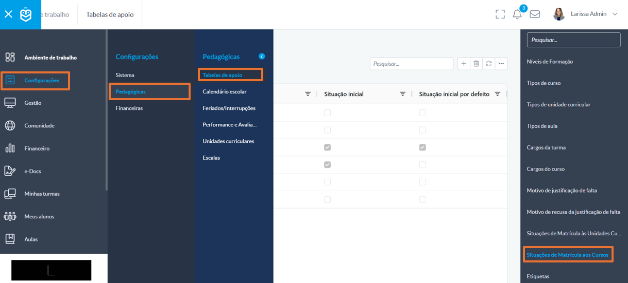Toggle second row Situação inicial checkbox
Screen dimensions: 628x283
[x=327, y=130]
